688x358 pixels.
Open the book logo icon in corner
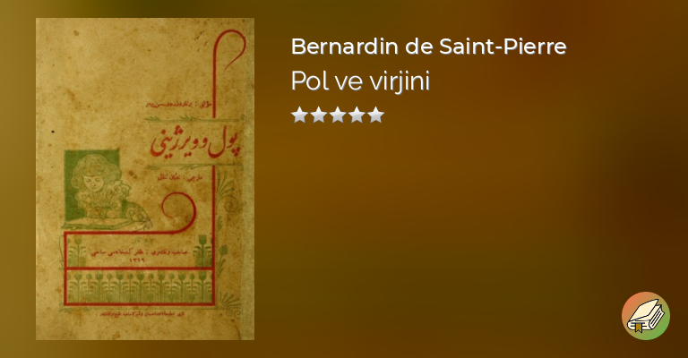click(x=645, y=316)
